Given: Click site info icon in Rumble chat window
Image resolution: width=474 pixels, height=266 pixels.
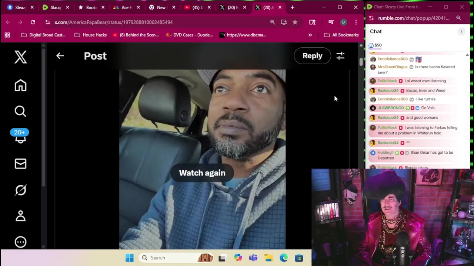Looking at the screenshot, I should click(371, 18).
